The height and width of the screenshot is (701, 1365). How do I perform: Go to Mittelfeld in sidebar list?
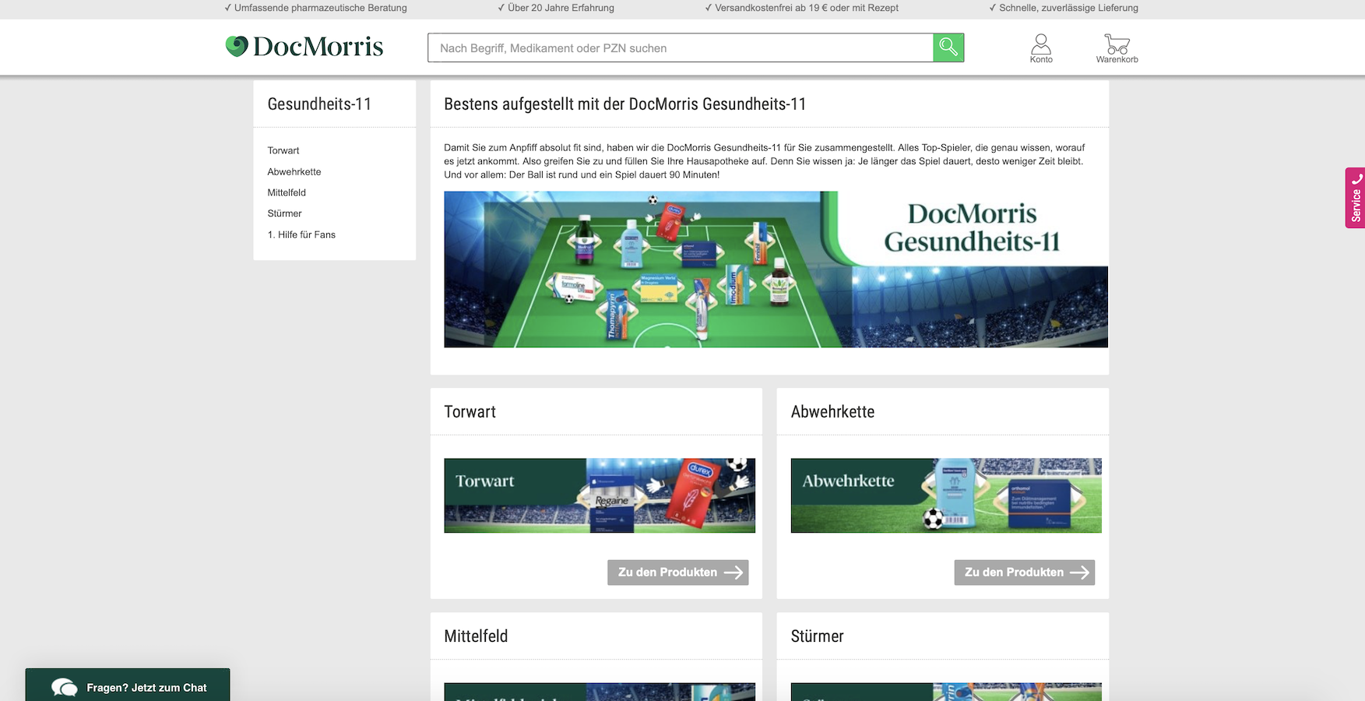(x=287, y=192)
